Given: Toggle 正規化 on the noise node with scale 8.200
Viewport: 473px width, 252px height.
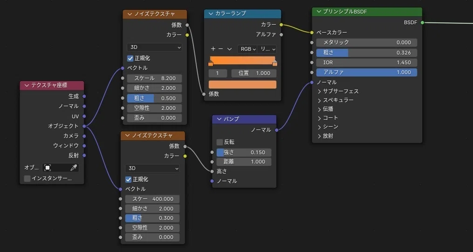Looking at the screenshot, I should (130, 58).
